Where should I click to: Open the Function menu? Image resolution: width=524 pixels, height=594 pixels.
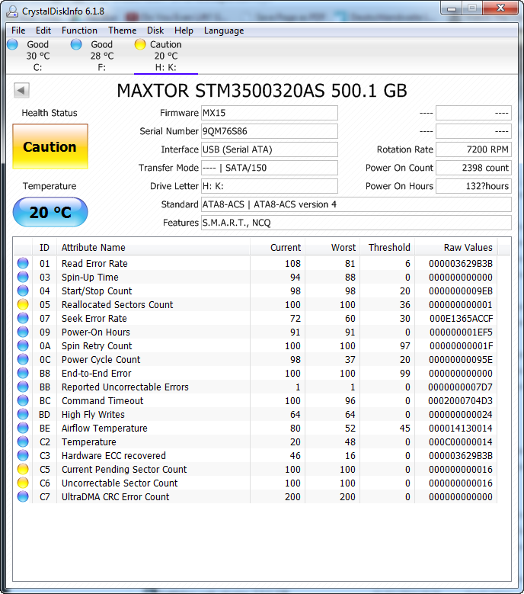click(79, 31)
